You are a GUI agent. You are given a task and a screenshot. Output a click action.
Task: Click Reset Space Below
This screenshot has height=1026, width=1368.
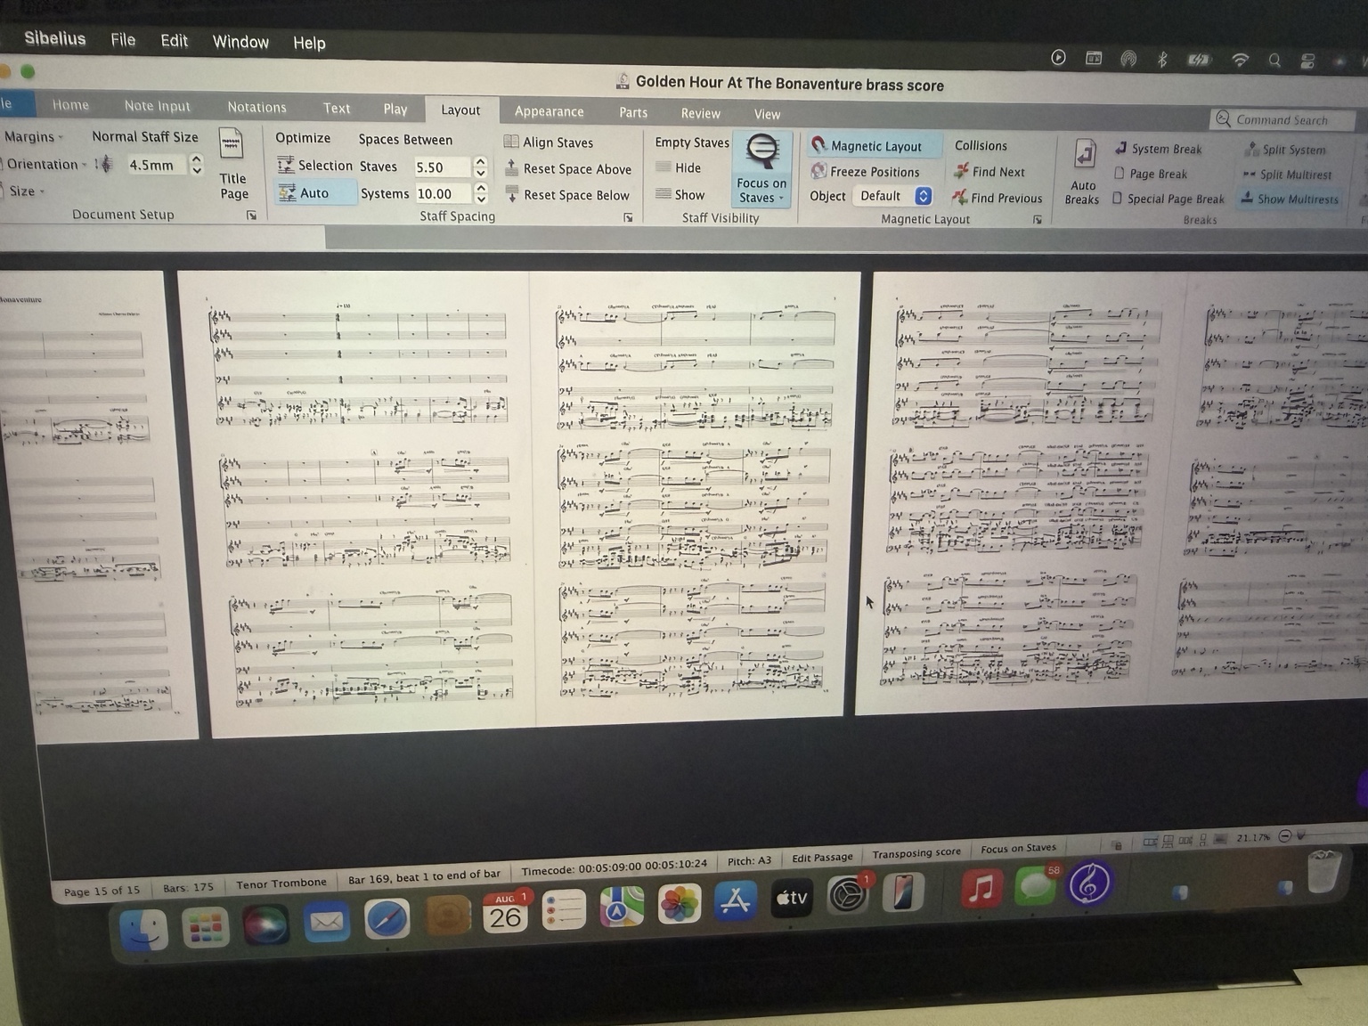pos(567,194)
